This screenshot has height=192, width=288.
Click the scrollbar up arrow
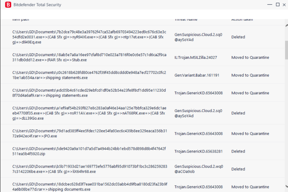pos(287,26)
